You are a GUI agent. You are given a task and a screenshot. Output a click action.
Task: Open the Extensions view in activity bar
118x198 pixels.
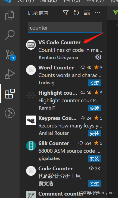pos(10,94)
